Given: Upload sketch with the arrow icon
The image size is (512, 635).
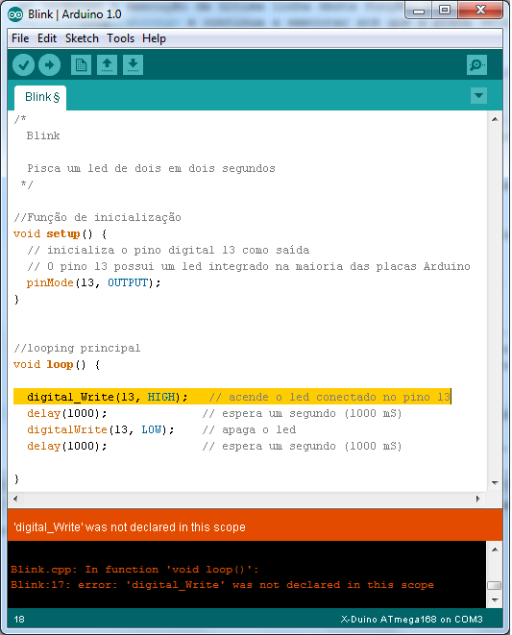Looking at the screenshot, I should (x=49, y=64).
